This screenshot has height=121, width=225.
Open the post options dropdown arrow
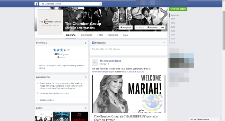(x=165, y=60)
